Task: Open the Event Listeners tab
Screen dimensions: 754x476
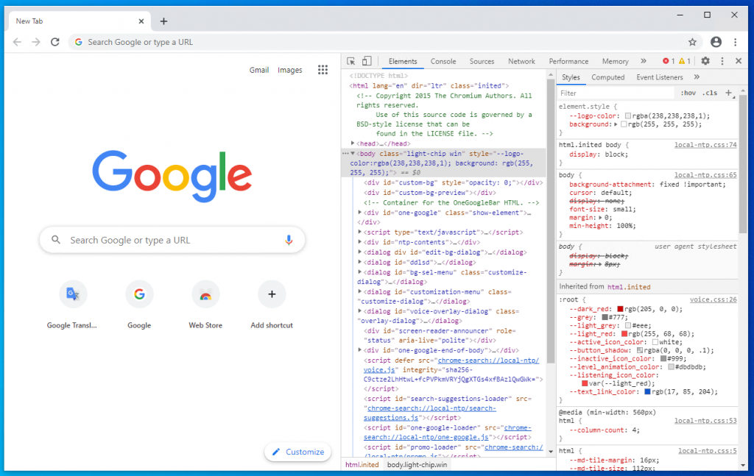Action: point(659,77)
